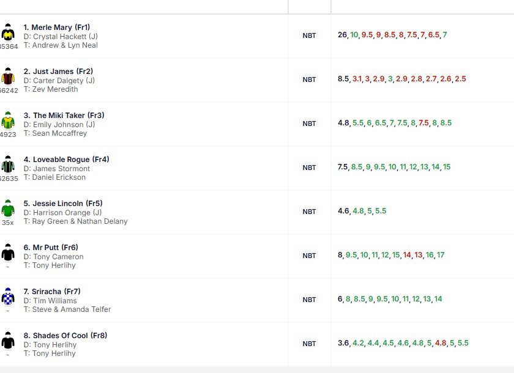514x373 pixels.
Task: Click Merle Mary's yellow and black silks icon
Action: pyautogui.click(x=8, y=32)
